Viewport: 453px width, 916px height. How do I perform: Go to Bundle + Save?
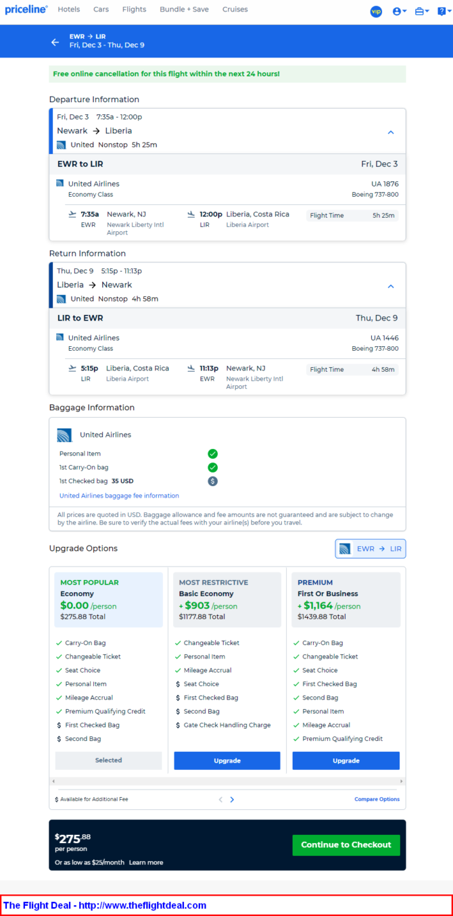184,10
